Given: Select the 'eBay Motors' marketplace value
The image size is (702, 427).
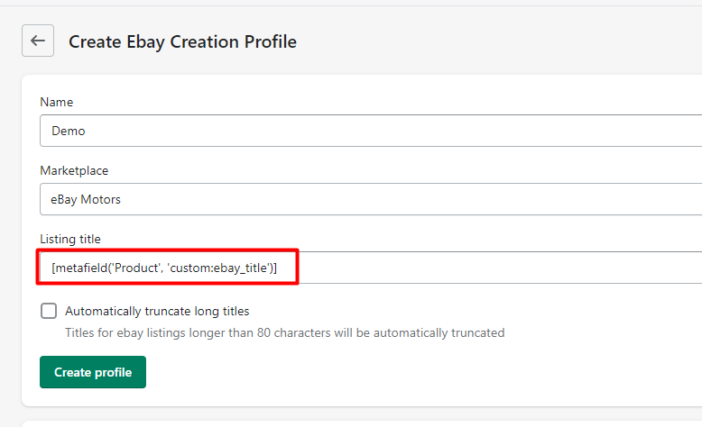Looking at the screenshot, I should [86, 199].
